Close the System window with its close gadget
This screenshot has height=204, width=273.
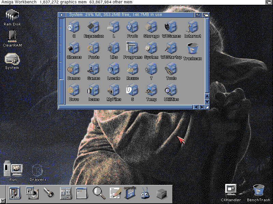62,15
